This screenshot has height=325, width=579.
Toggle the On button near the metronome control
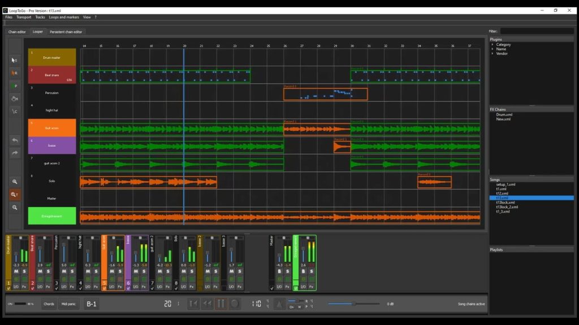coord(292,307)
